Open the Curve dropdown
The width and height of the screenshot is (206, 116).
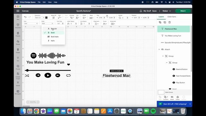[x=105, y=24]
